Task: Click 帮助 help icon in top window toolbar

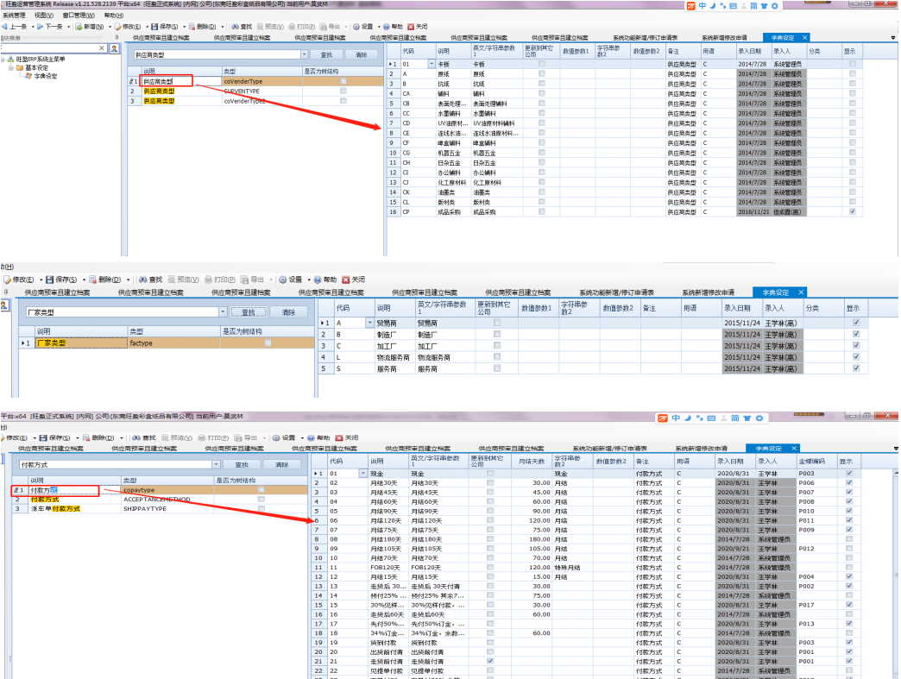Action: coord(386,27)
